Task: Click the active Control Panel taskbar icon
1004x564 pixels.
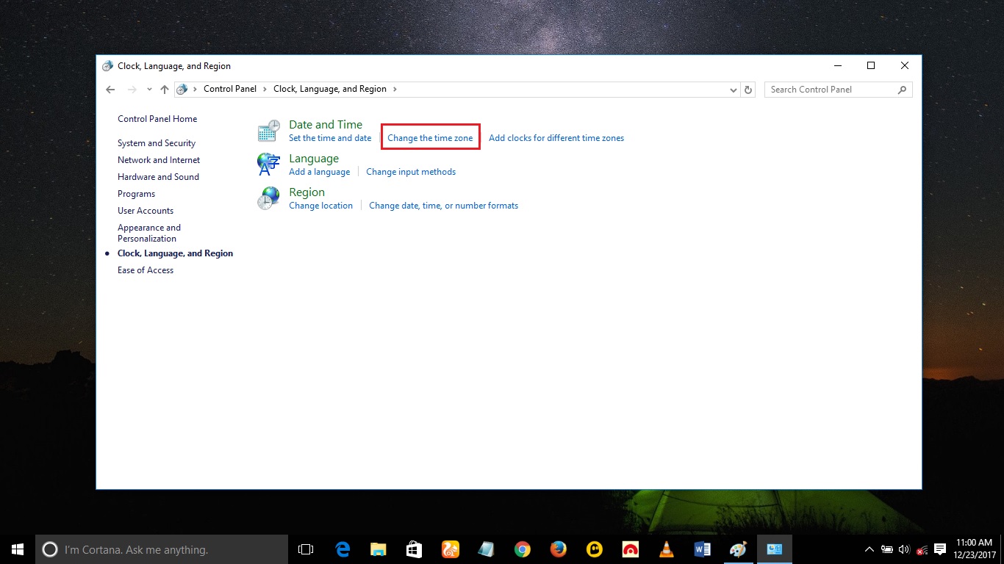Action: pos(775,549)
